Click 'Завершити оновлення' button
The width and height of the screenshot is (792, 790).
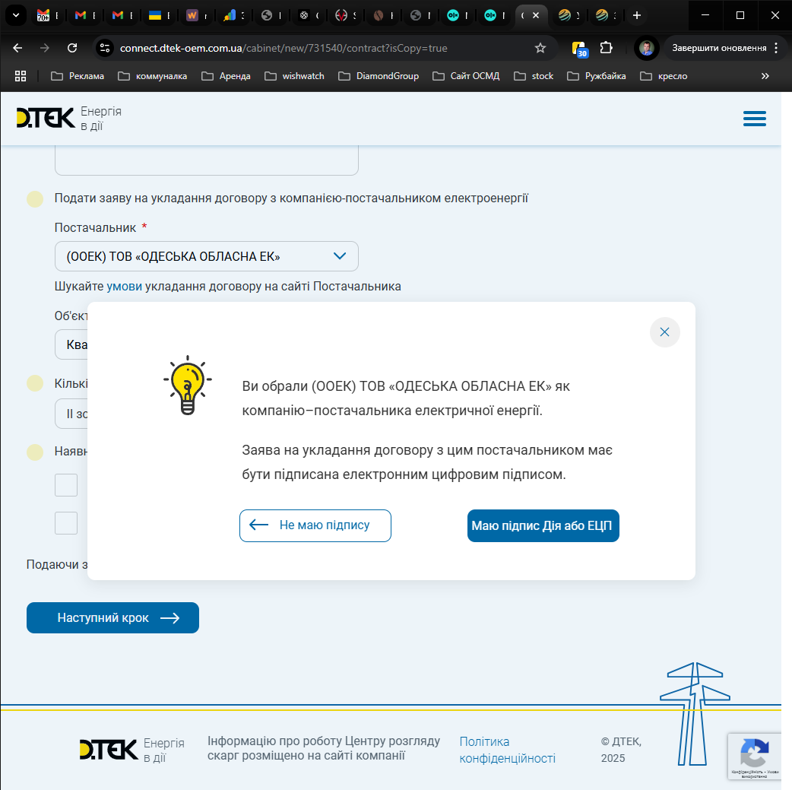point(719,48)
